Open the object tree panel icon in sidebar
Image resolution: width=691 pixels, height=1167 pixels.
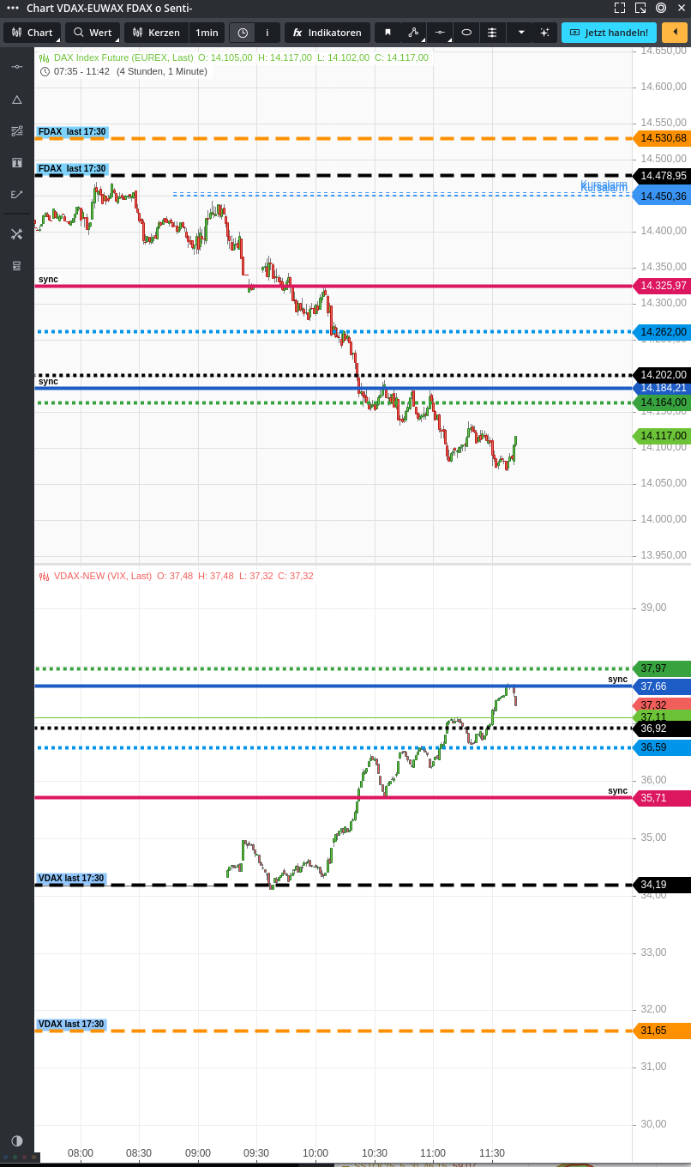tap(16, 265)
